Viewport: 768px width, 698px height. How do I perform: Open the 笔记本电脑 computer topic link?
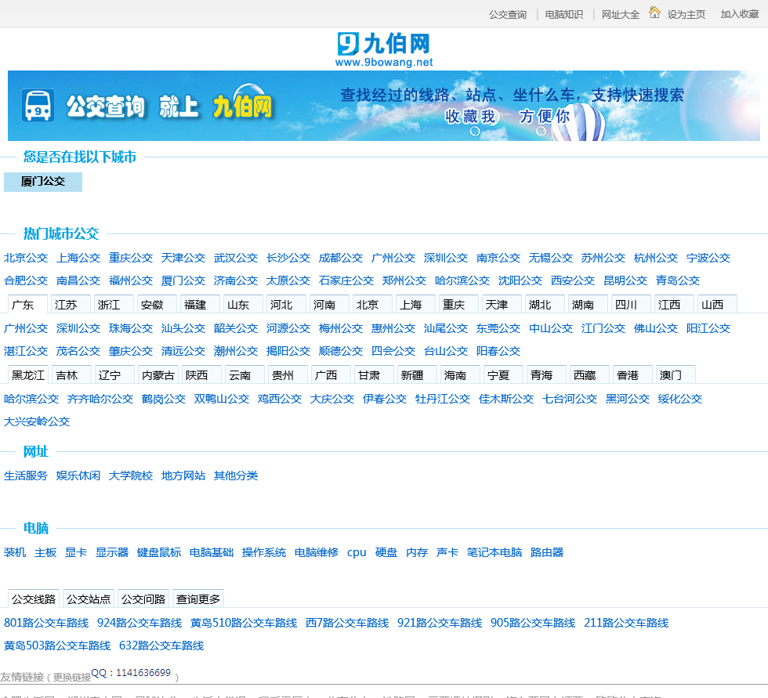click(x=494, y=552)
